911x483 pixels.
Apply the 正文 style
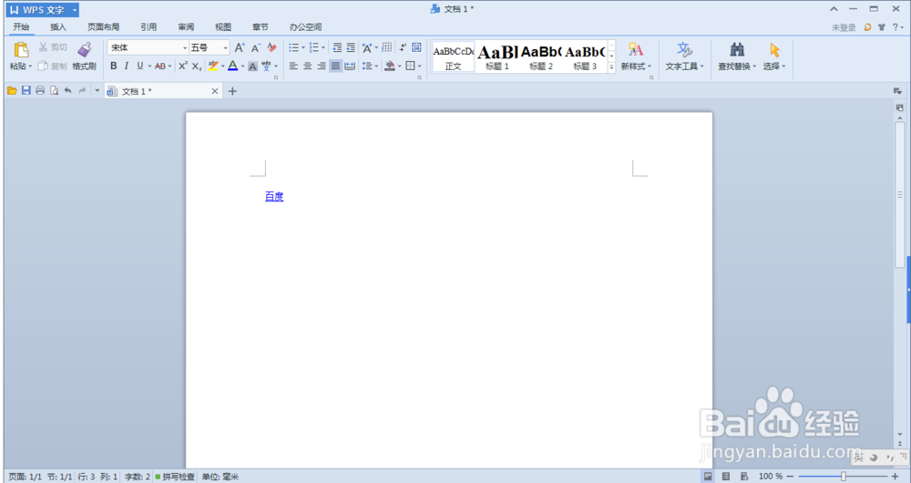[453, 57]
